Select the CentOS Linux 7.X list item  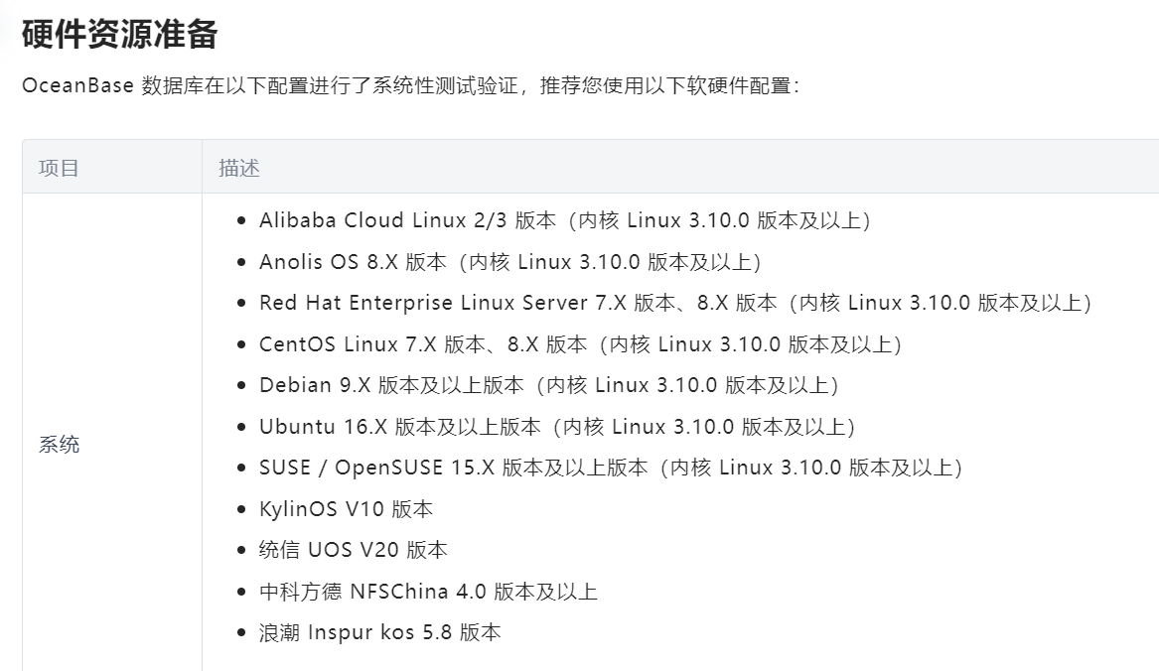pos(580,344)
